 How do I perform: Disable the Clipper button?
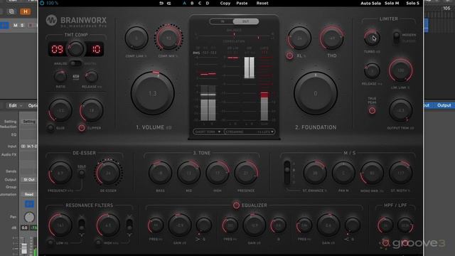[x=82, y=128]
